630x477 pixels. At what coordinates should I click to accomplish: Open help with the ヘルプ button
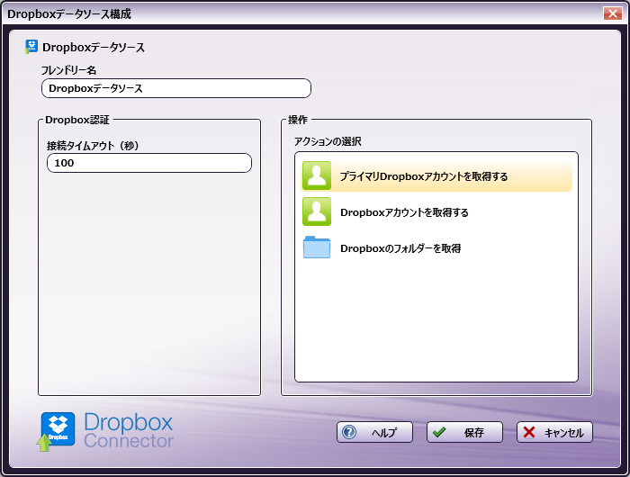click(x=374, y=432)
